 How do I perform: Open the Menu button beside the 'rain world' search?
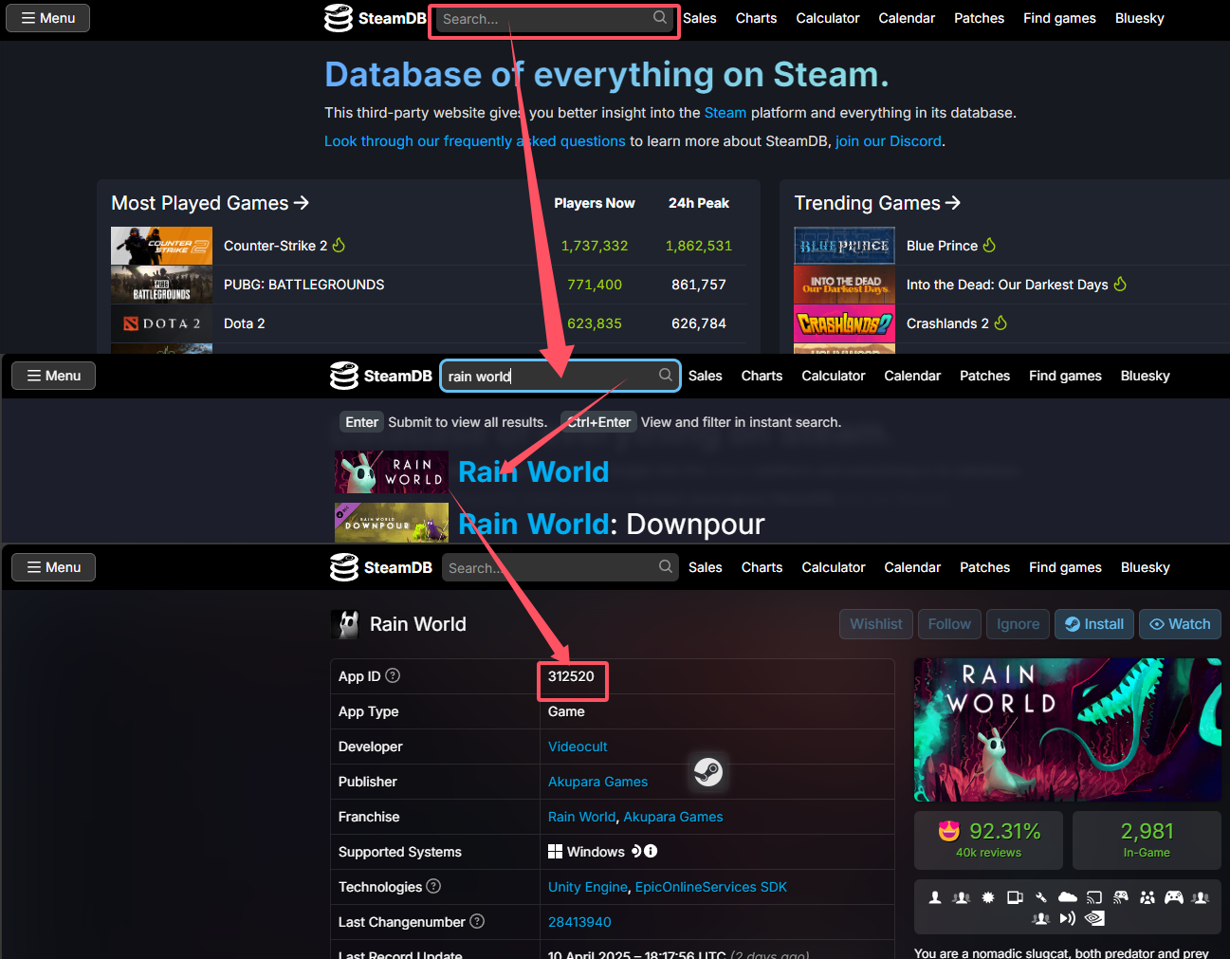tap(53, 376)
